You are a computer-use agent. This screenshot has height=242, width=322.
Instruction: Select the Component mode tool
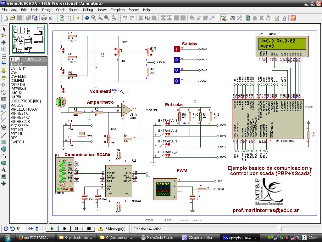(4, 35)
